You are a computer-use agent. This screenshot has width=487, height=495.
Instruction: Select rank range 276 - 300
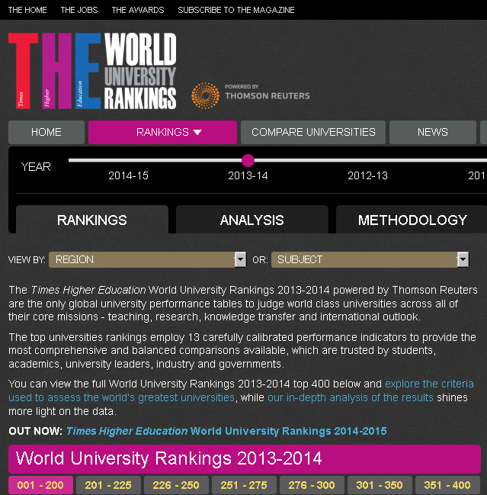tap(312, 485)
